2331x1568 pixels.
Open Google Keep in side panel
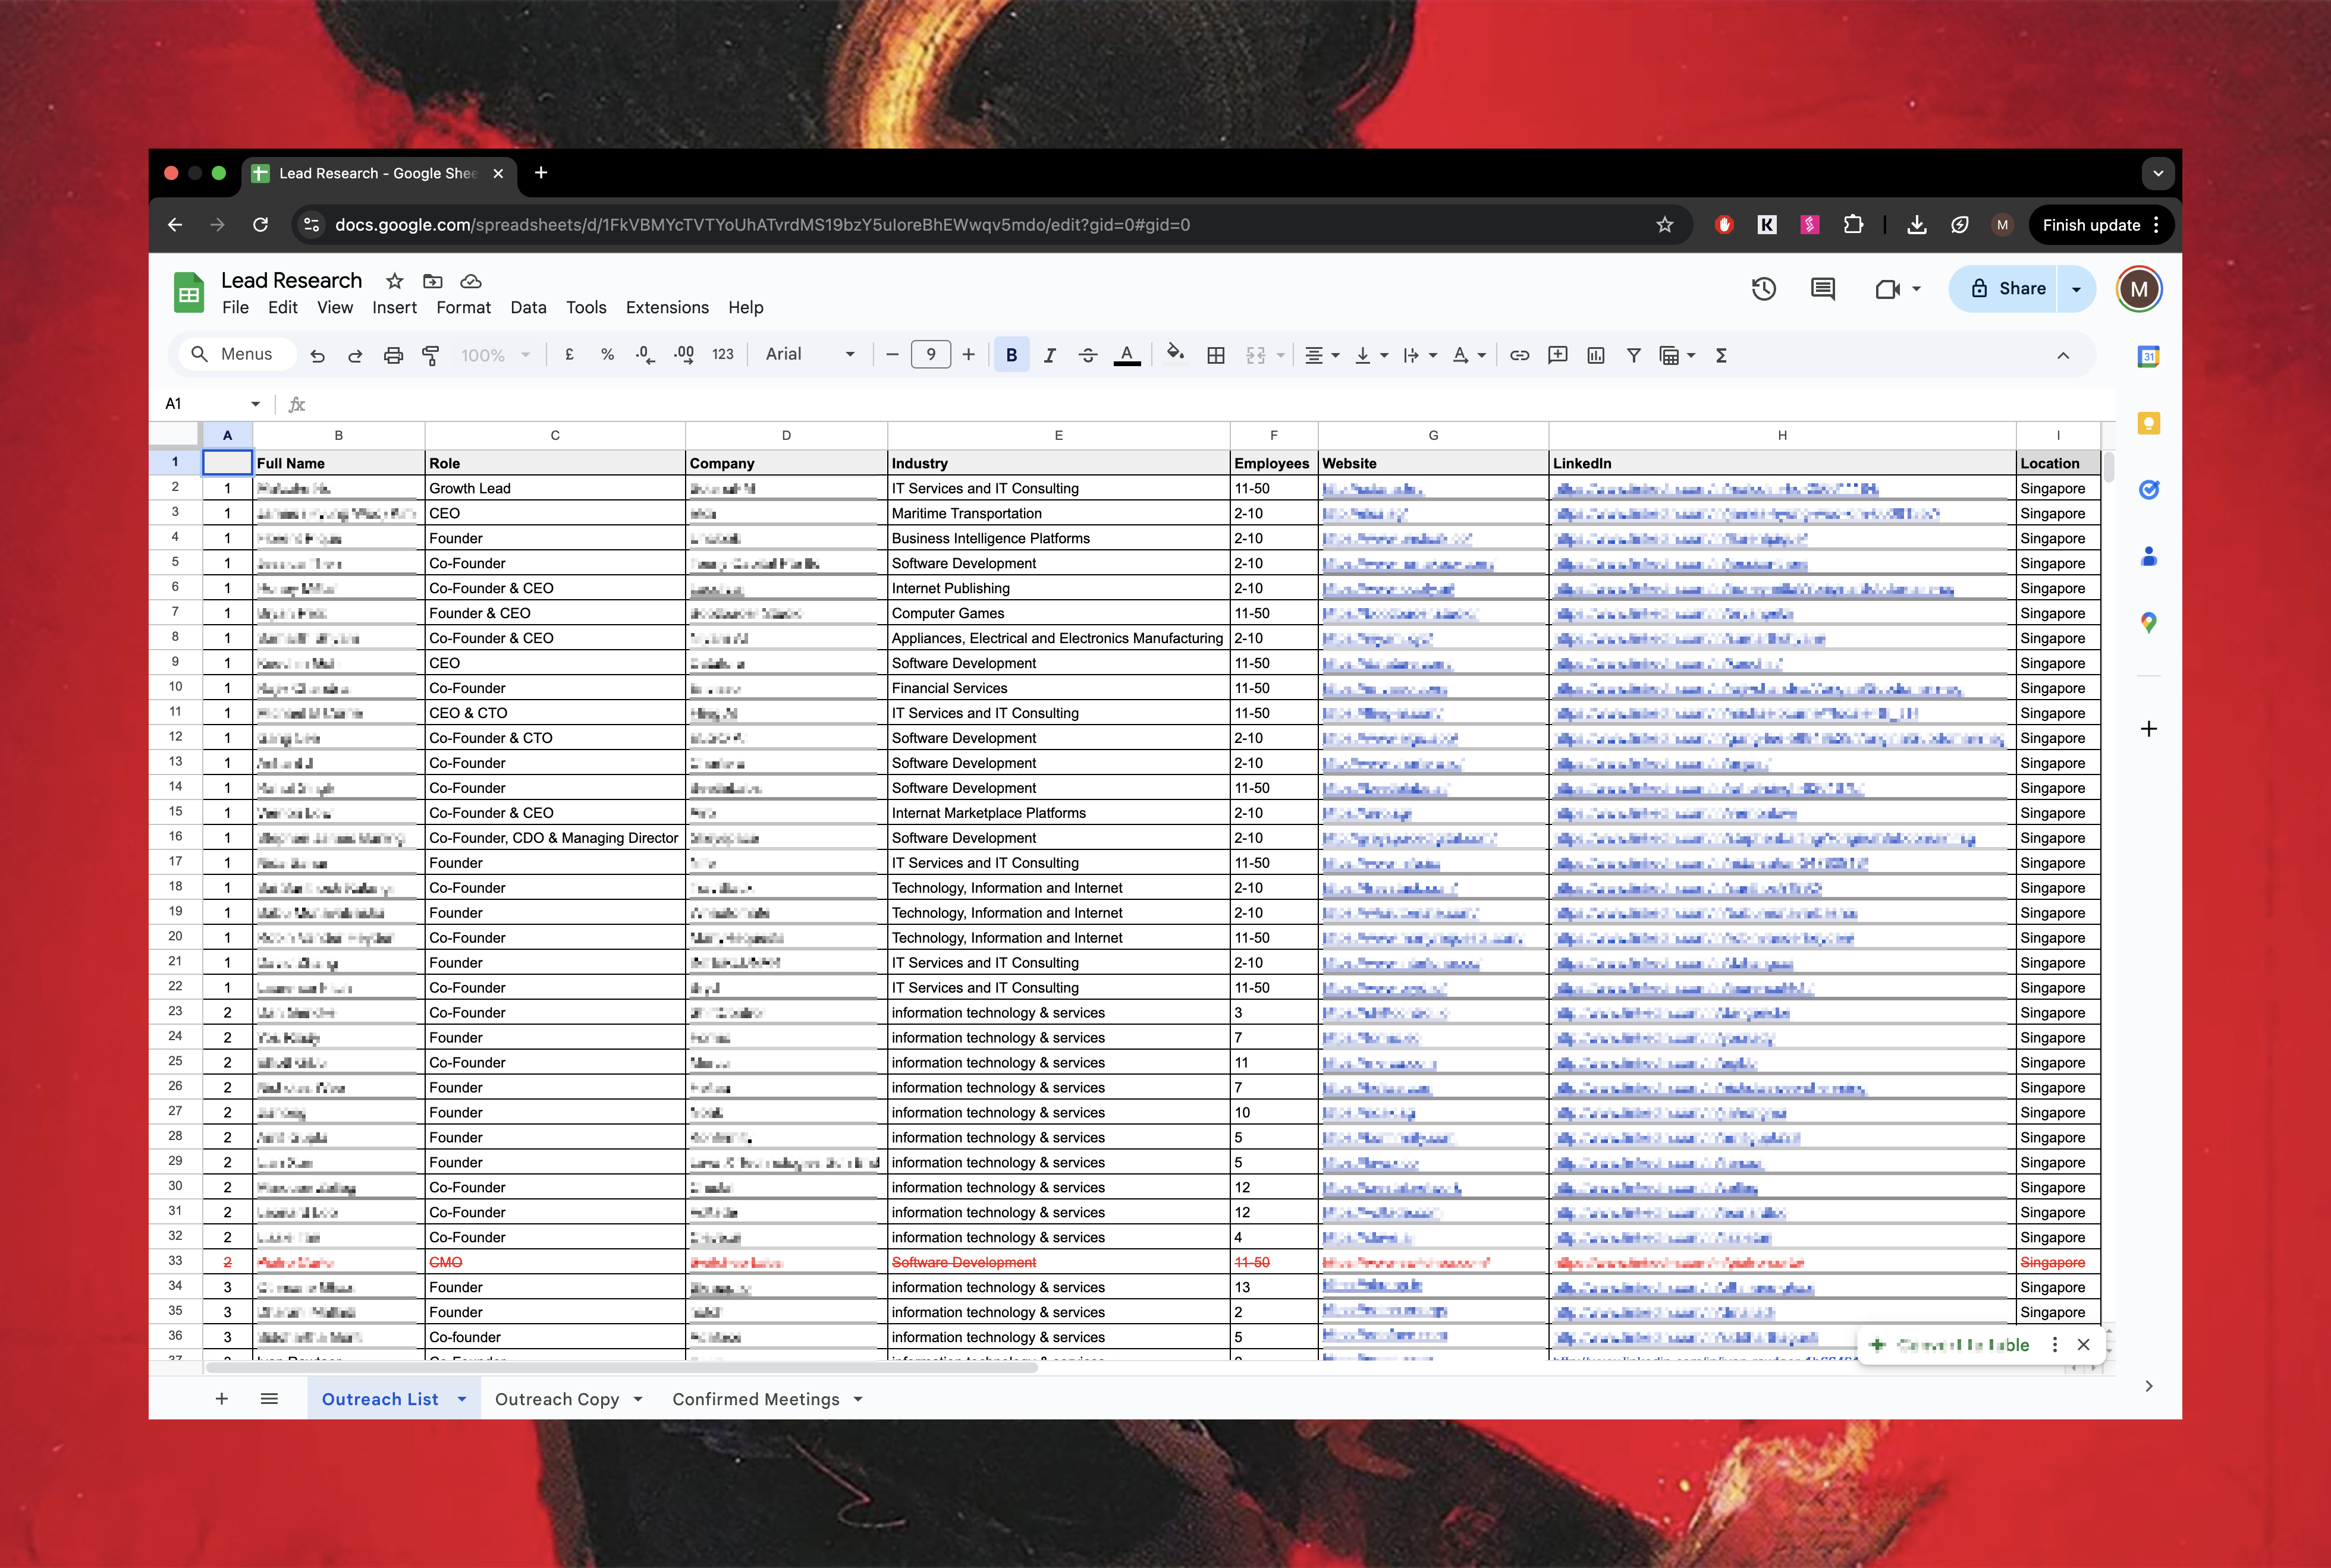point(2148,423)
